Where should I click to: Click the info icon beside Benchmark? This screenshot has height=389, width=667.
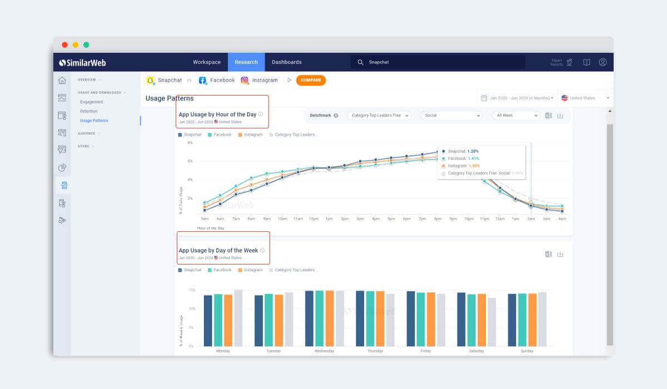[336, 116]
